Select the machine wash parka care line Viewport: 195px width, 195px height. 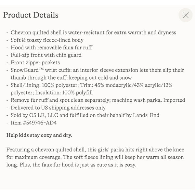click(x=98, y=100)
